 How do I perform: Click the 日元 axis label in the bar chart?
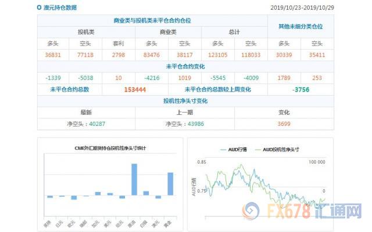59,224
